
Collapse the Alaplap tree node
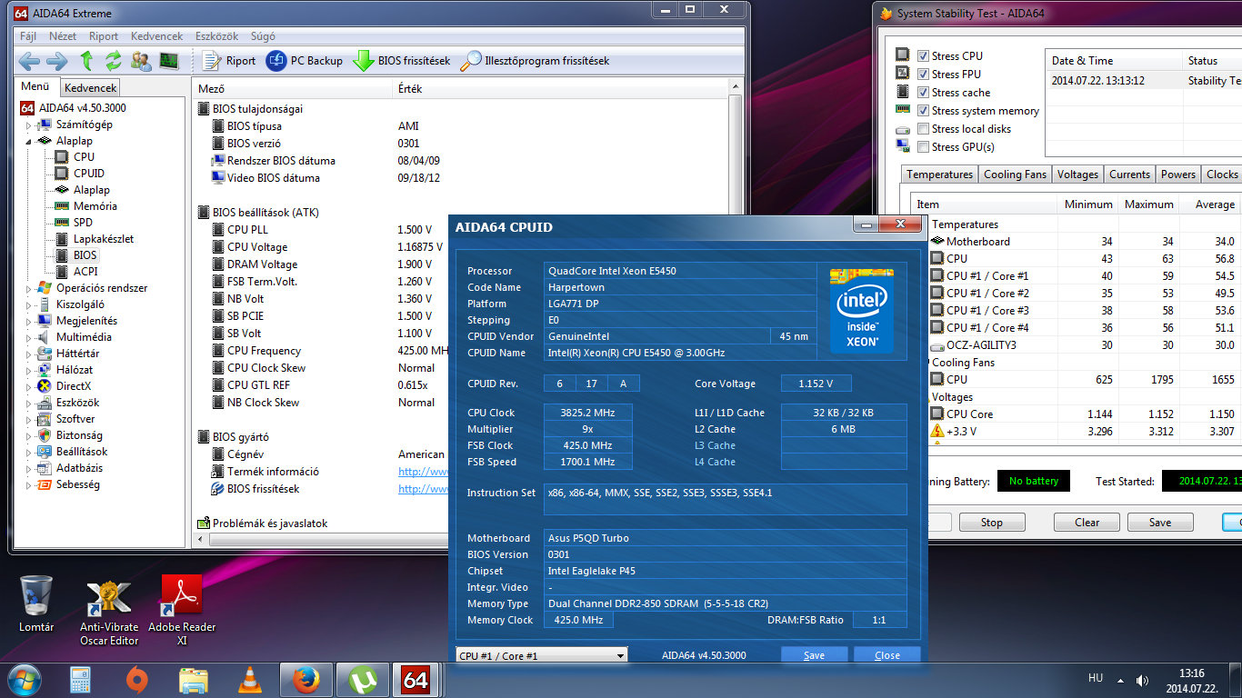click(28, 141)
